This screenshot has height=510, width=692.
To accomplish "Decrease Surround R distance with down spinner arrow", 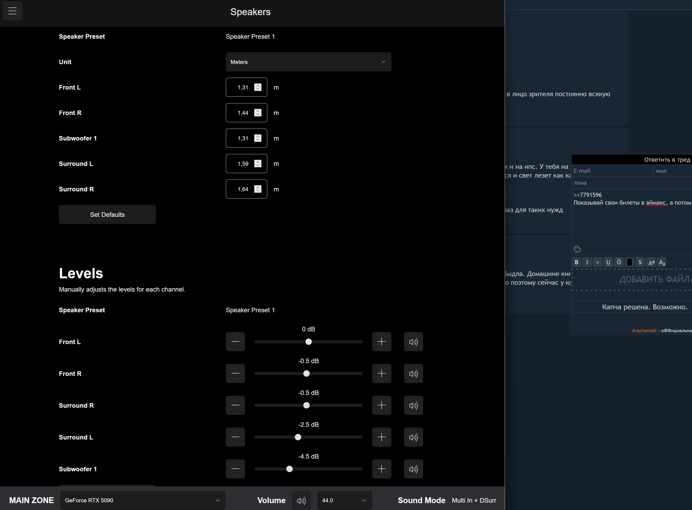I will click(x=258, y=191).
